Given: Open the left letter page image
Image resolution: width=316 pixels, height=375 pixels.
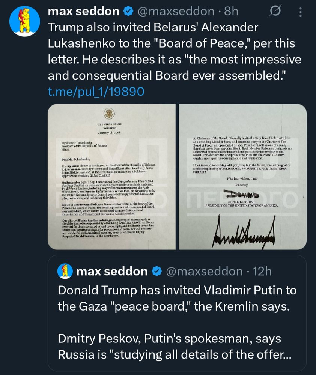Looking at the screenshot, I should pos(111,176).
